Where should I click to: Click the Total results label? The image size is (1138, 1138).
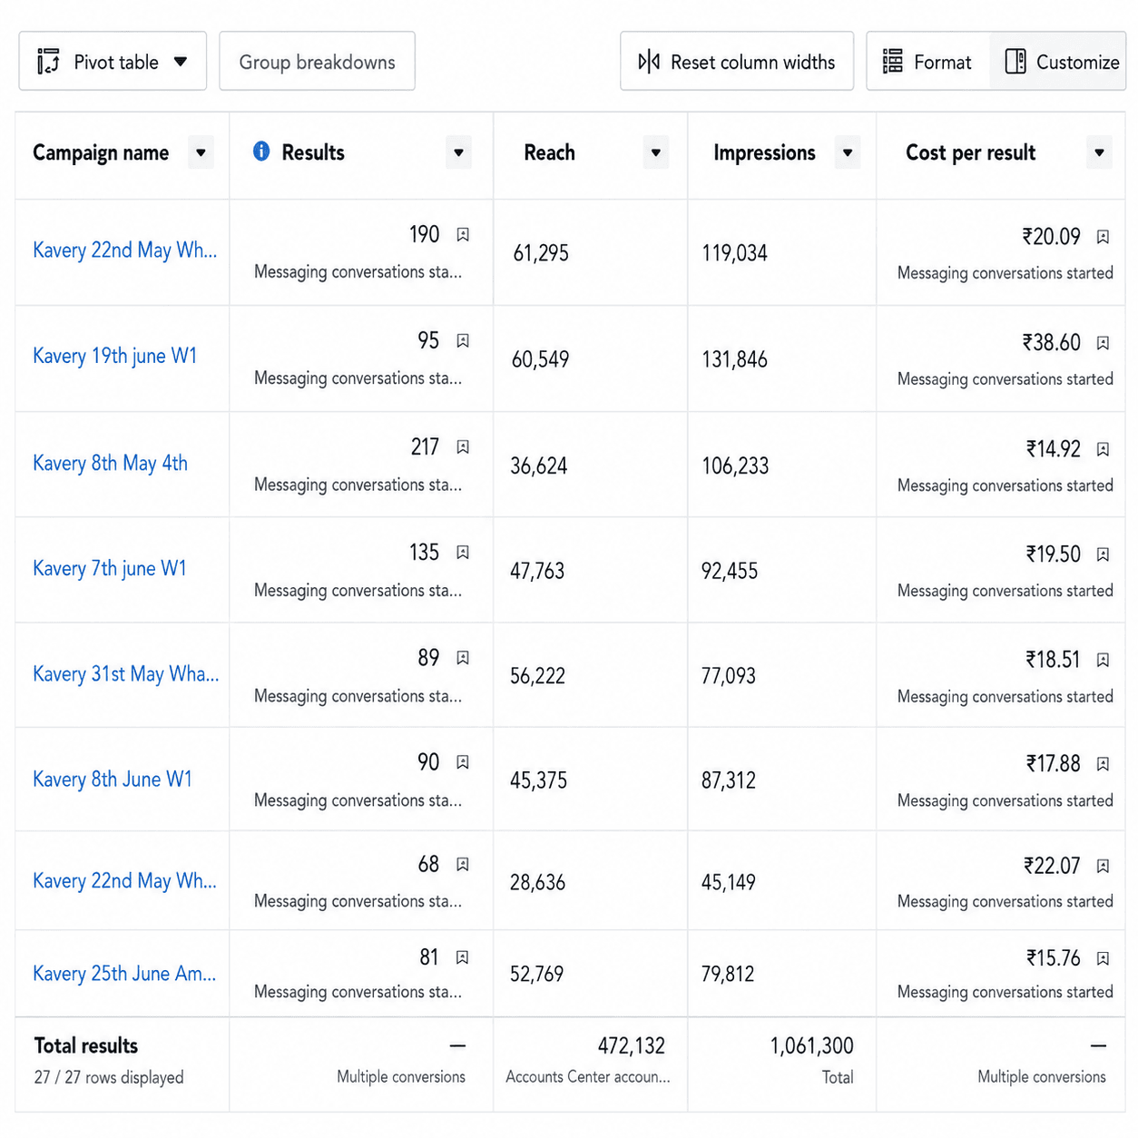[x=86, y=1045]
